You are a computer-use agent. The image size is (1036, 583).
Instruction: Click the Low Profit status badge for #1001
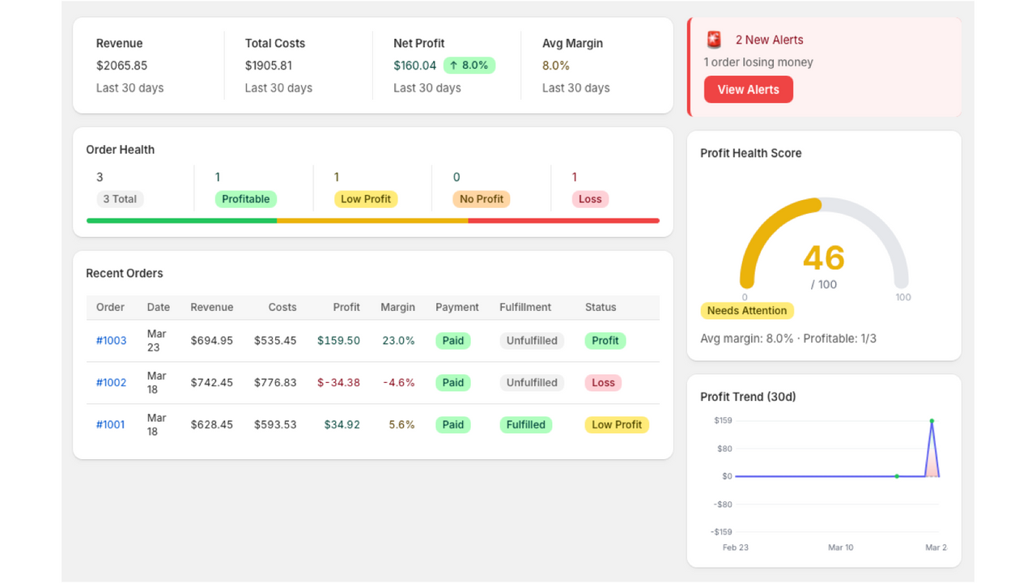coord(617,425)
